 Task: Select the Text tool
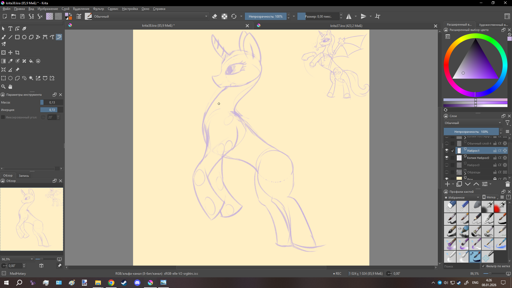(x=10, y=29)
